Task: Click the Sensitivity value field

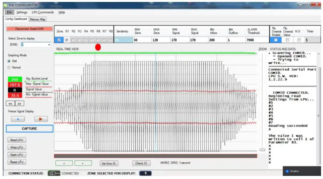Action: (124, 40)
